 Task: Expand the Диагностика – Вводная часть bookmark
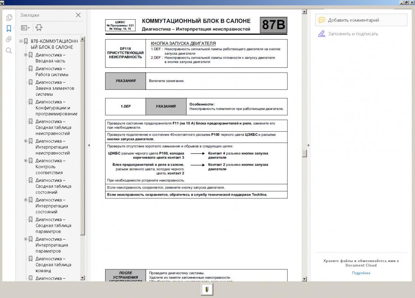(26, 55)
